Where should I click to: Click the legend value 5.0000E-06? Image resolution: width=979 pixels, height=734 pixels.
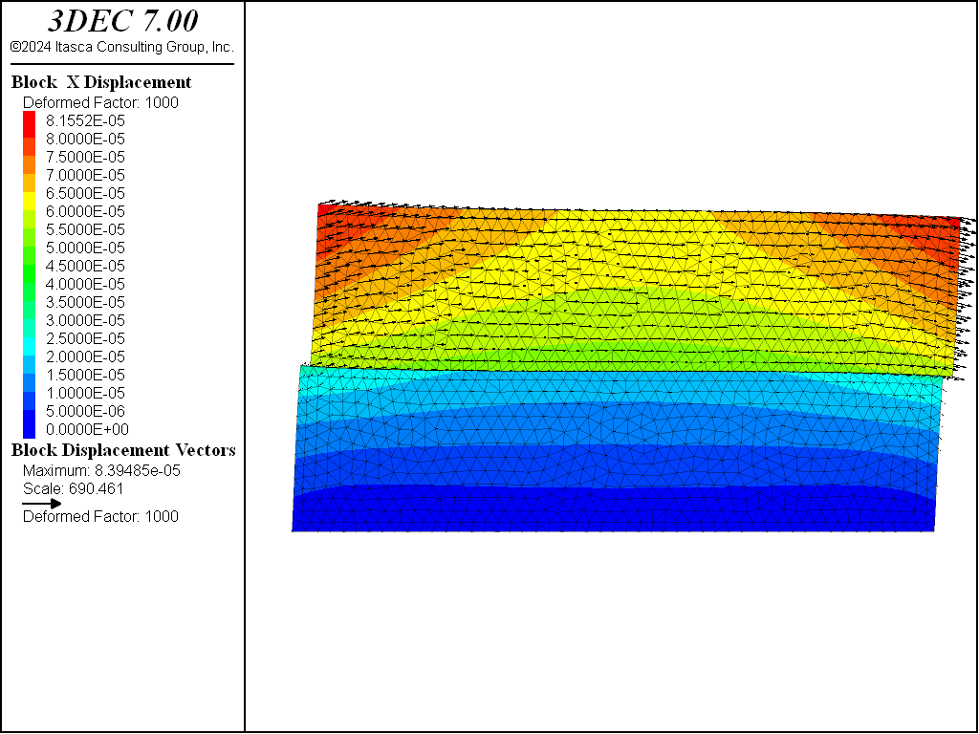point(85,411)
